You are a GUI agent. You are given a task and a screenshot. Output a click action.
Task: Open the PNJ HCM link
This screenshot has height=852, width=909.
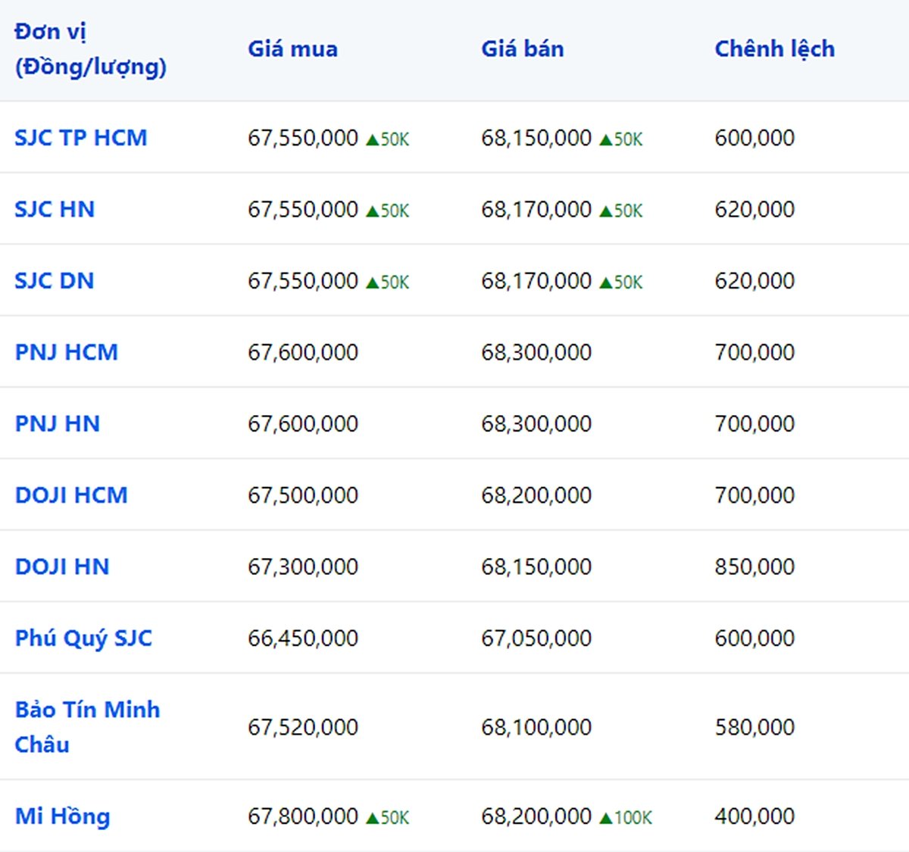coord(67,352)
